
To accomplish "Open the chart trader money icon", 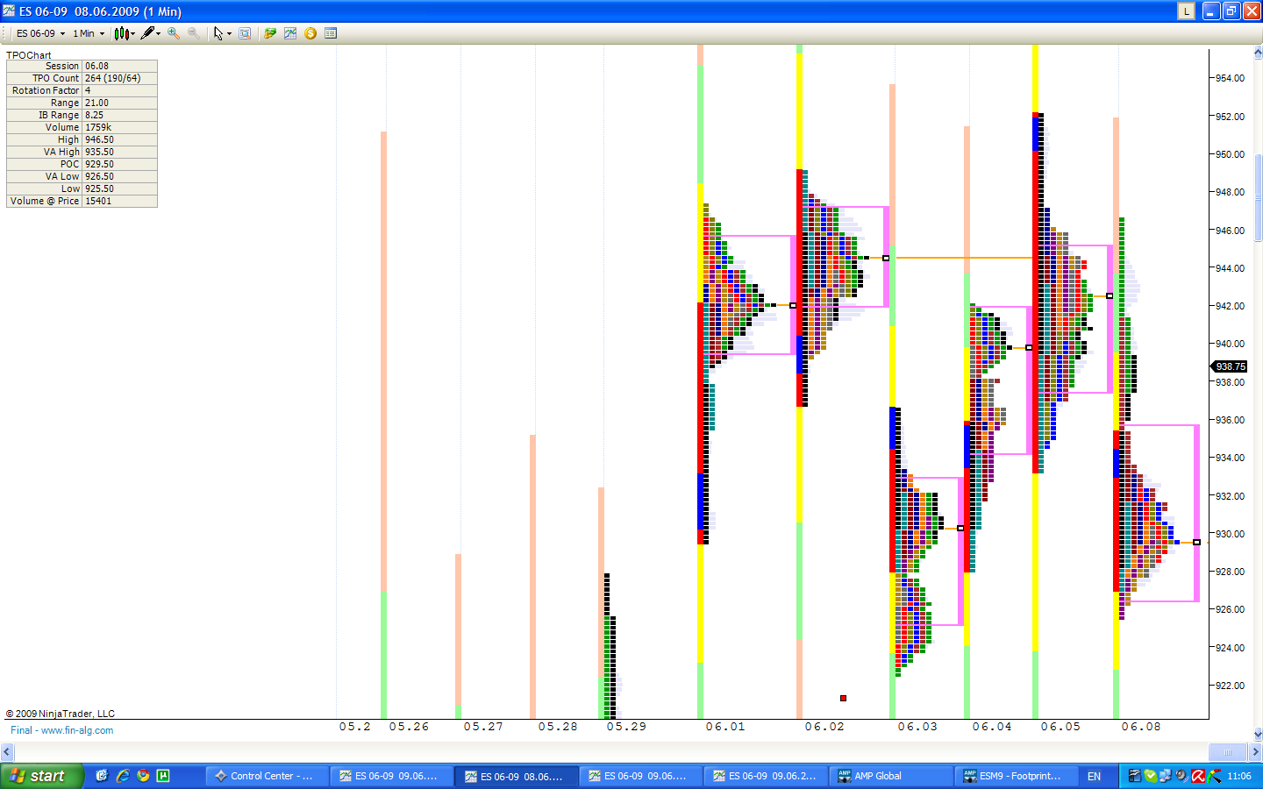I will (x=270, y=33).
